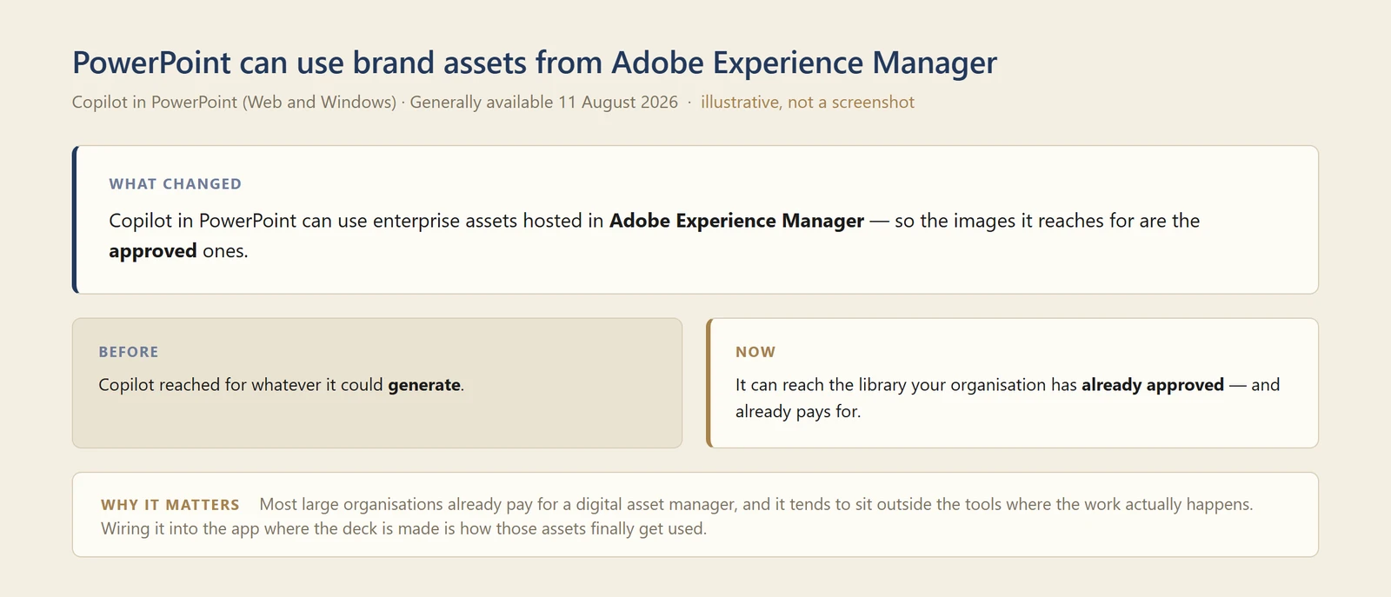Image resolution: width=1391 pixels, height=597 pixels.
Task: Click the sentence starting 'Wiring it into the app'
Action: click(x=403, y=528)
